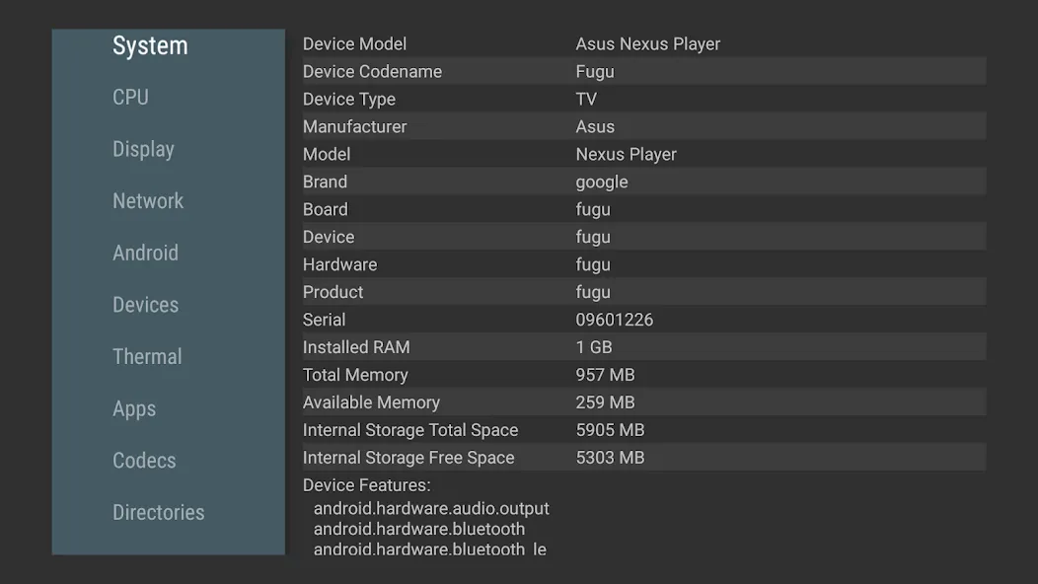Open the Codecs section
The image size is (1038, 584).
click(x=144, y=461)
